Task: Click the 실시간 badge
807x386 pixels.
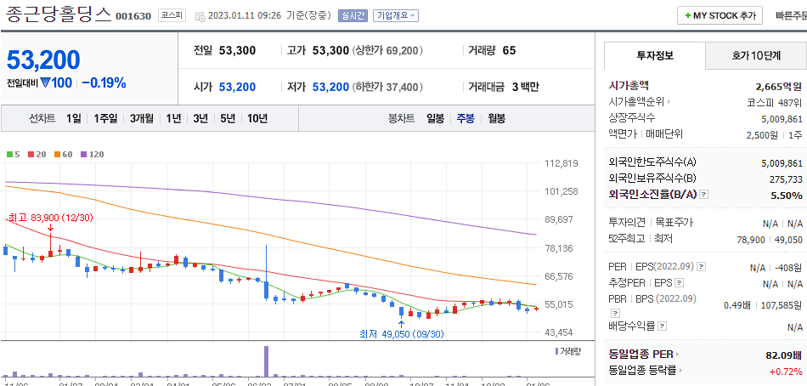Action: point(353,15)
